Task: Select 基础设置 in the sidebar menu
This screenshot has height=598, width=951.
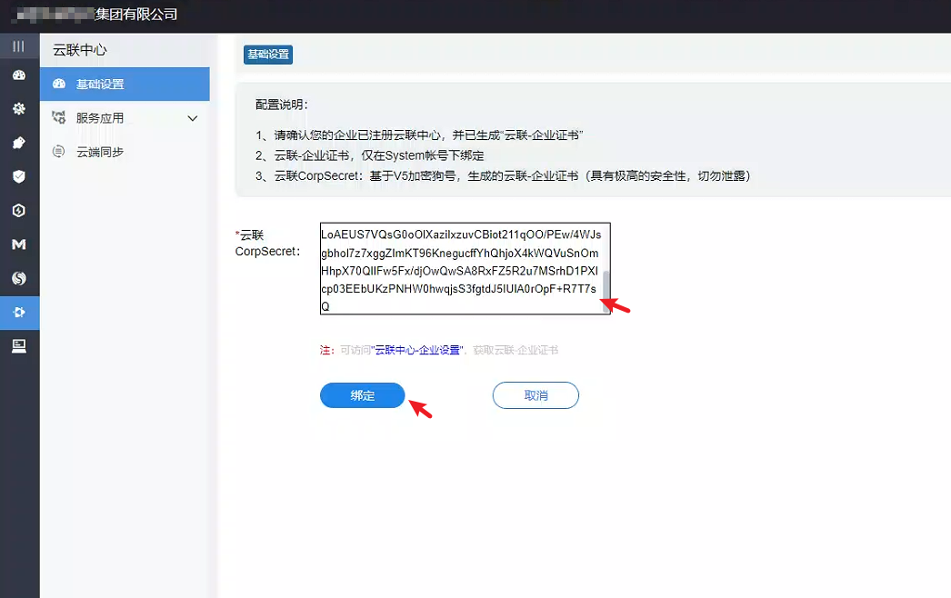Action: [x=125, y=84]
